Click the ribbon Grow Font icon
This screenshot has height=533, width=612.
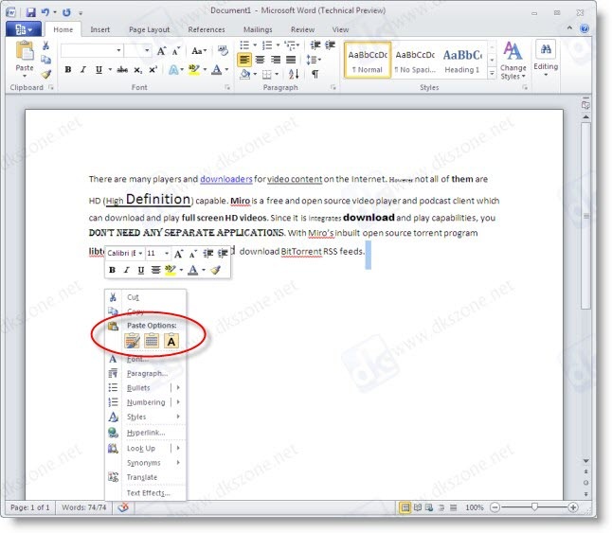pos(161,51)
